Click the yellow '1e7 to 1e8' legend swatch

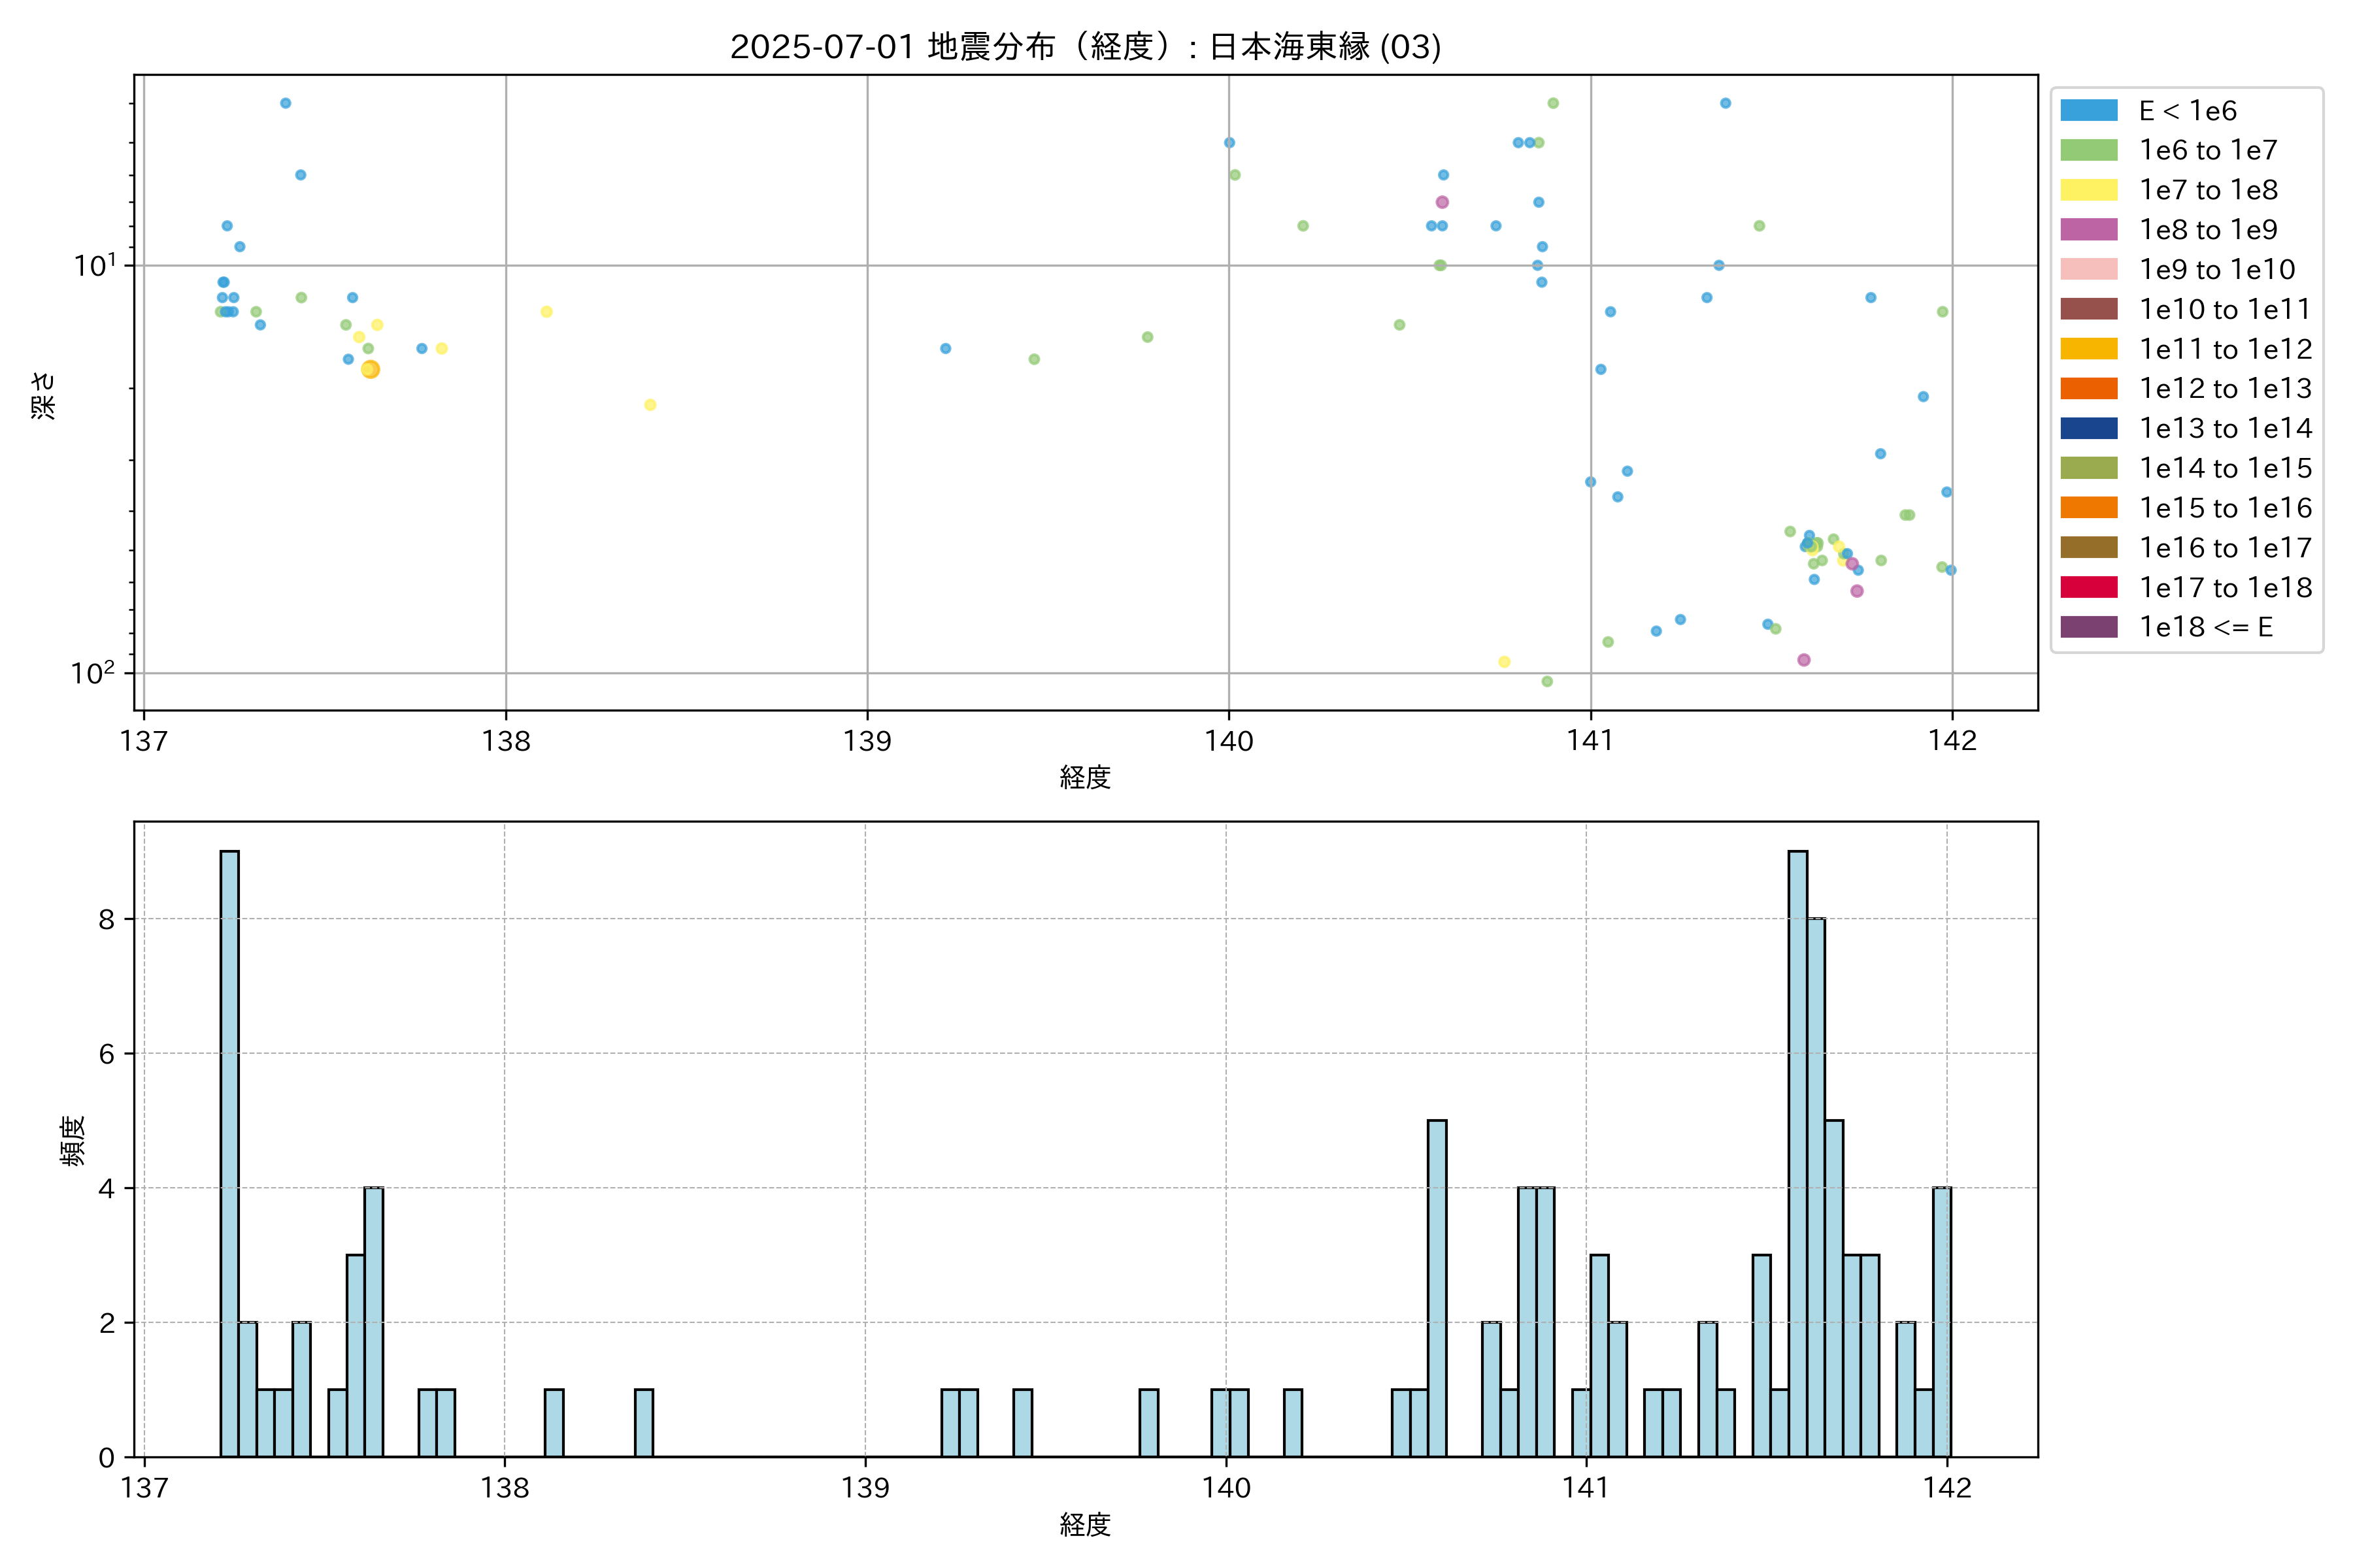point(2088,190)
